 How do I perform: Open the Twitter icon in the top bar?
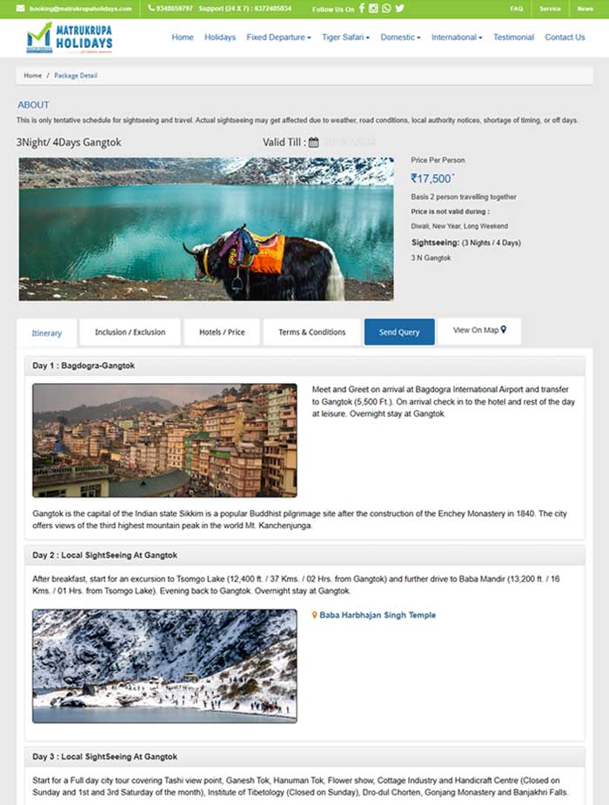[x=399, y=8]
